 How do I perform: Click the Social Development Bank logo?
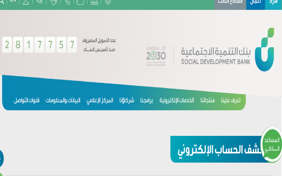pos(264,50)
